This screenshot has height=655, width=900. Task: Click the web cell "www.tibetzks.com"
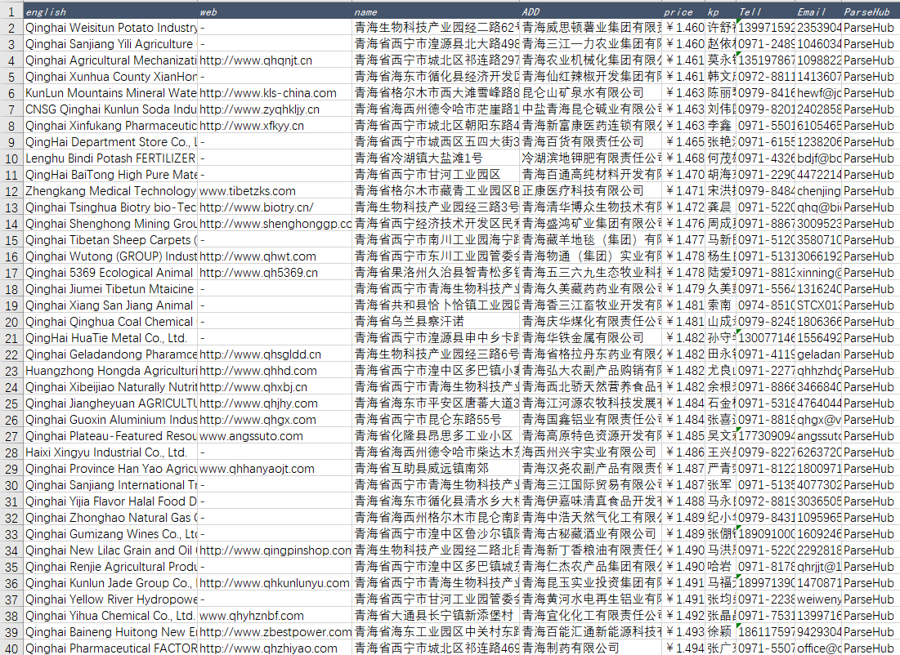[275, 191]
